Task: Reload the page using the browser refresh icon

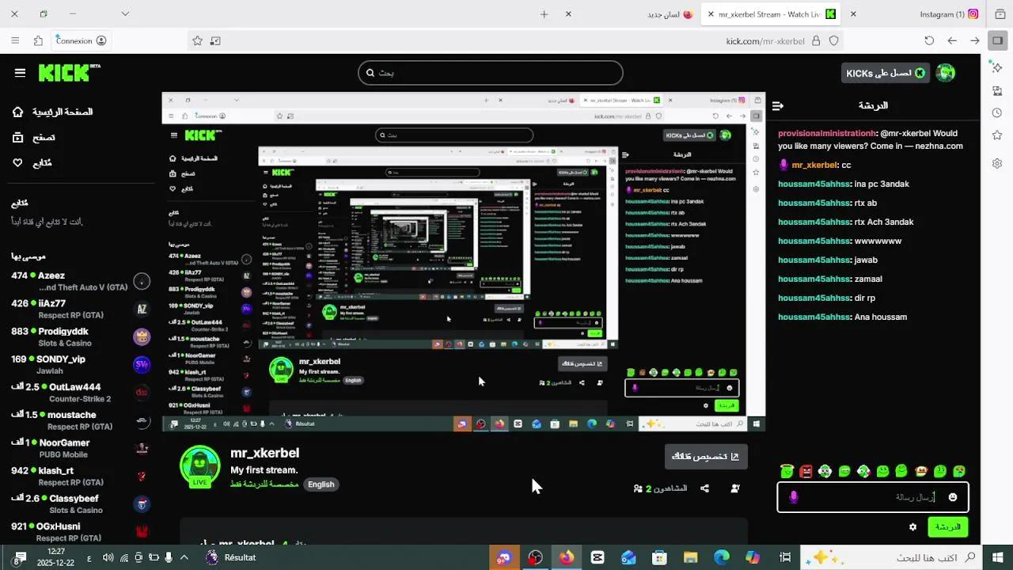Action: (x=929, y=41)
